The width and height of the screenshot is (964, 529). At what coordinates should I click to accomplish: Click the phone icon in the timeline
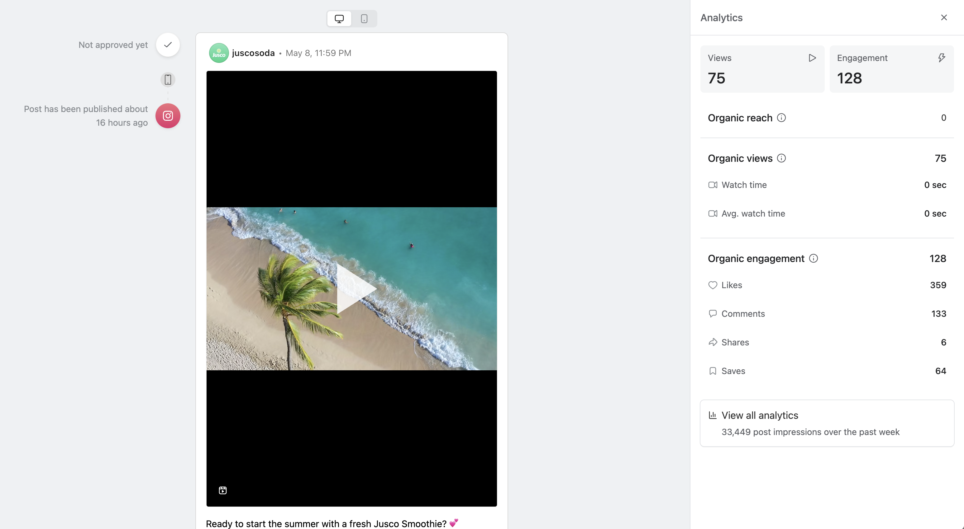coord(168,80)
